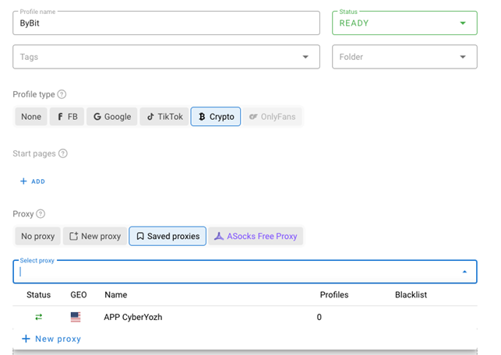Collapse the Select proxy dropdown arrow
This screenshot has width=501, height=355.
click(465, 272)
